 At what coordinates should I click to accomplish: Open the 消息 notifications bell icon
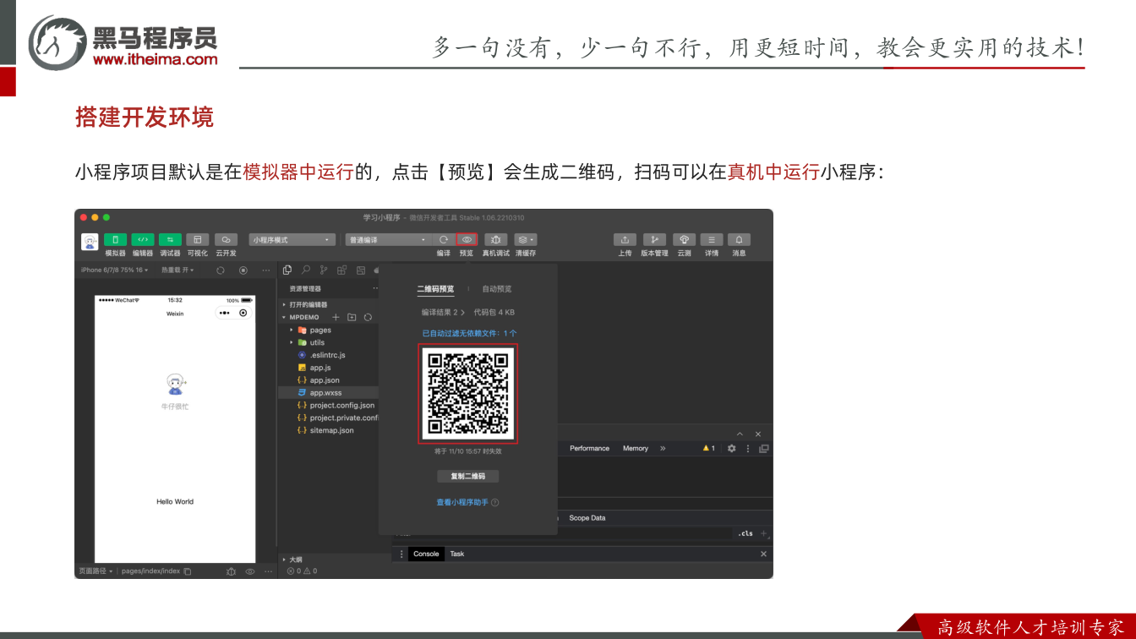(x=739, y=240)
